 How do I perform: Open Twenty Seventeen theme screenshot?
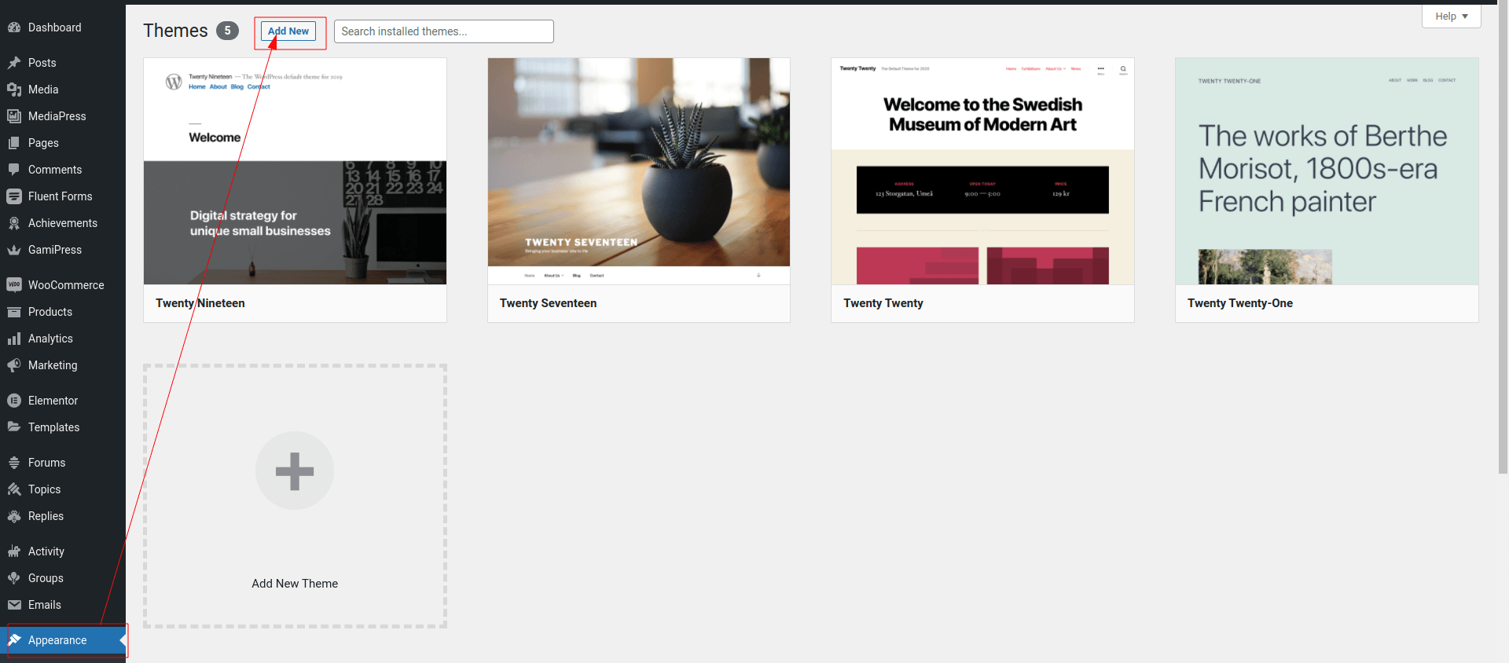[639, 171]
